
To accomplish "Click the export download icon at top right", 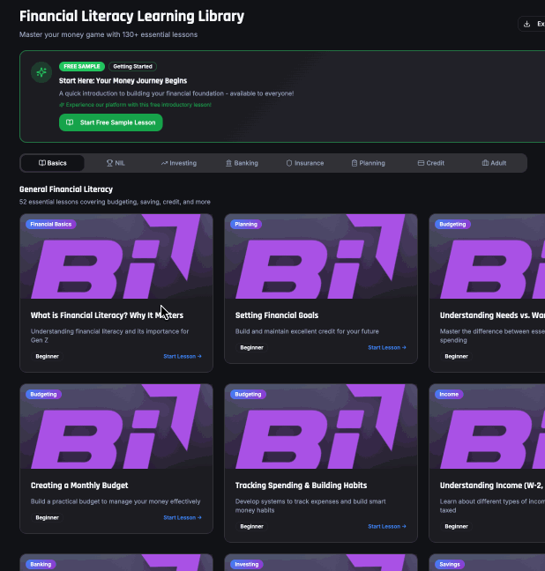I will pos(527,24).
